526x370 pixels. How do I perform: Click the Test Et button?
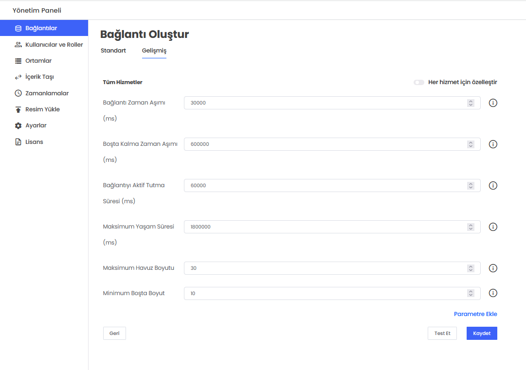point(442,334)
